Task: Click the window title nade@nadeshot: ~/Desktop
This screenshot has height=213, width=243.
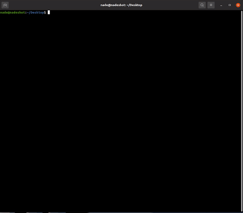Action: pyautogui.click(x=121, y=5)
